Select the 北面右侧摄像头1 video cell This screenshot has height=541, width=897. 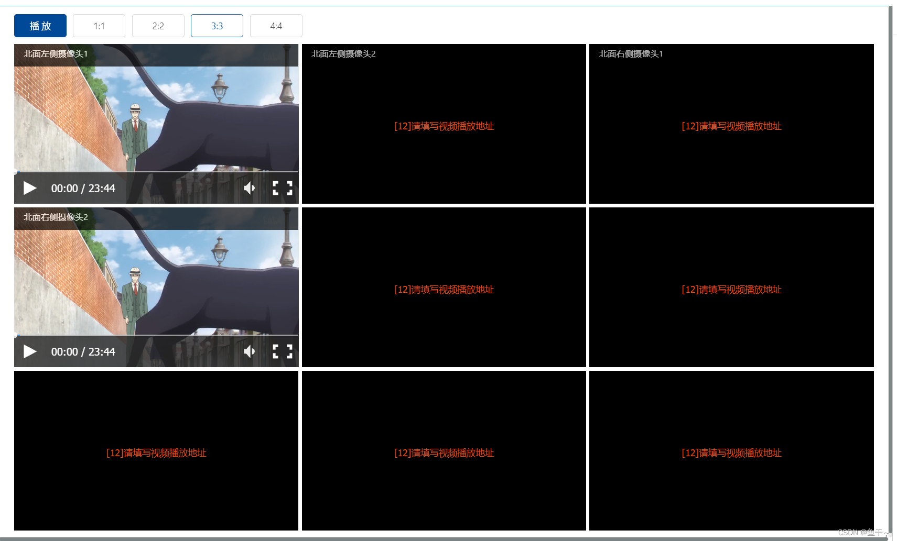click(731, 124)
